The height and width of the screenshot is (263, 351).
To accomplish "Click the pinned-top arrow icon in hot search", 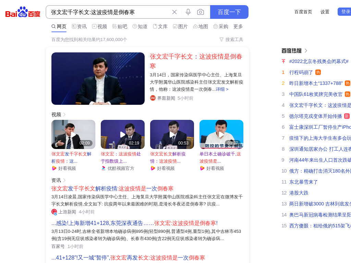I will tap(283, 61).
